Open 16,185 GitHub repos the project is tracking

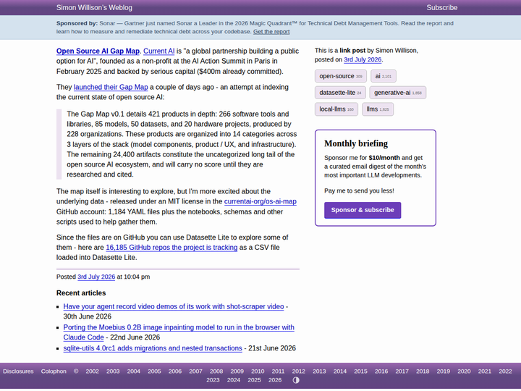171,248
